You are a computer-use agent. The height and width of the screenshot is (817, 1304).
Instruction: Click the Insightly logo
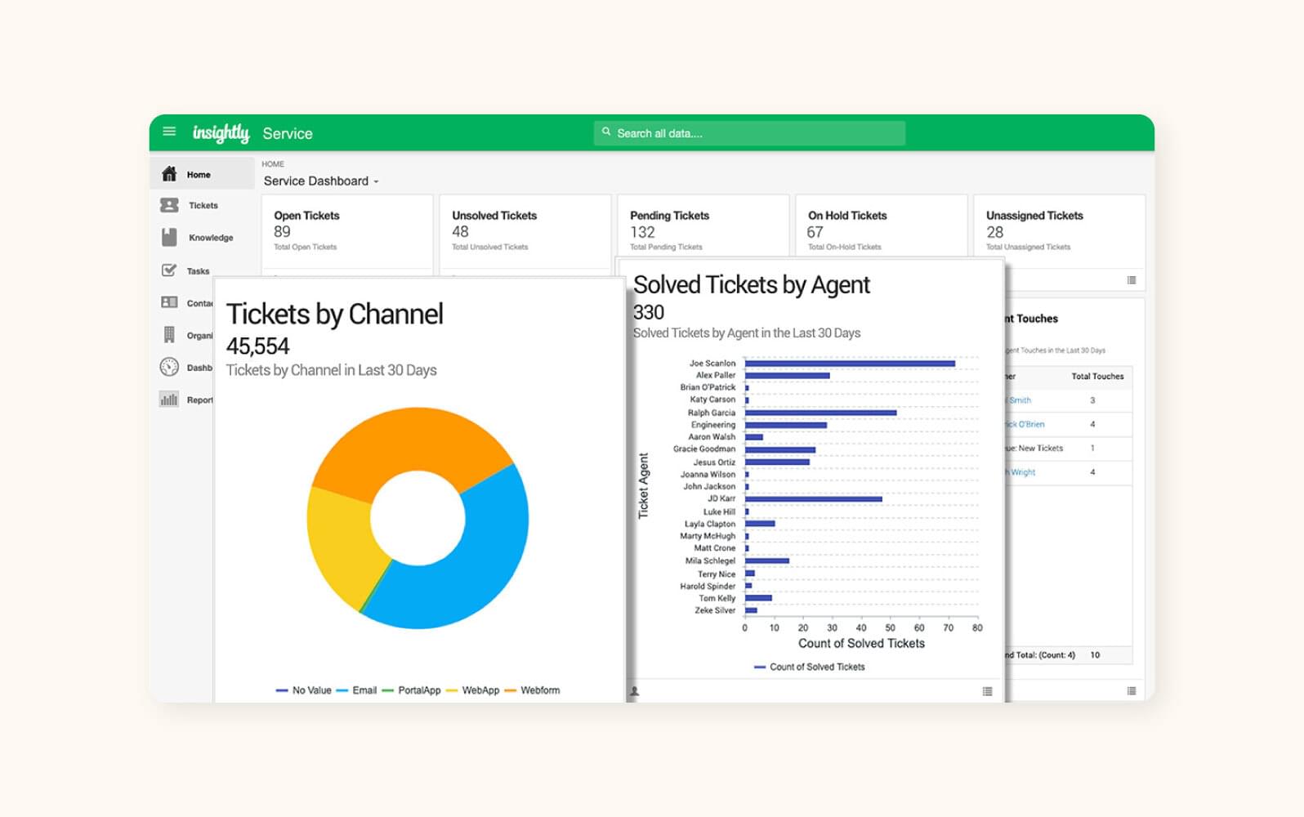(221, 133)
